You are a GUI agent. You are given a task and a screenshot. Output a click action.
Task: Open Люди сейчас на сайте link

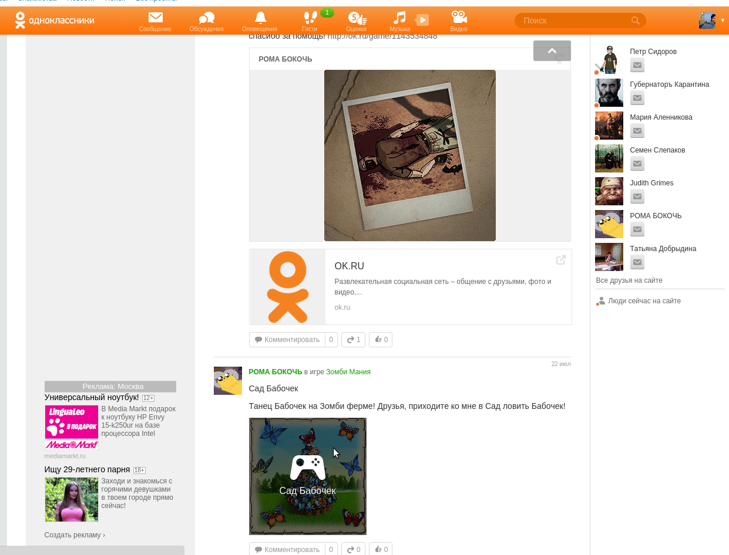(x=644, y=301)
